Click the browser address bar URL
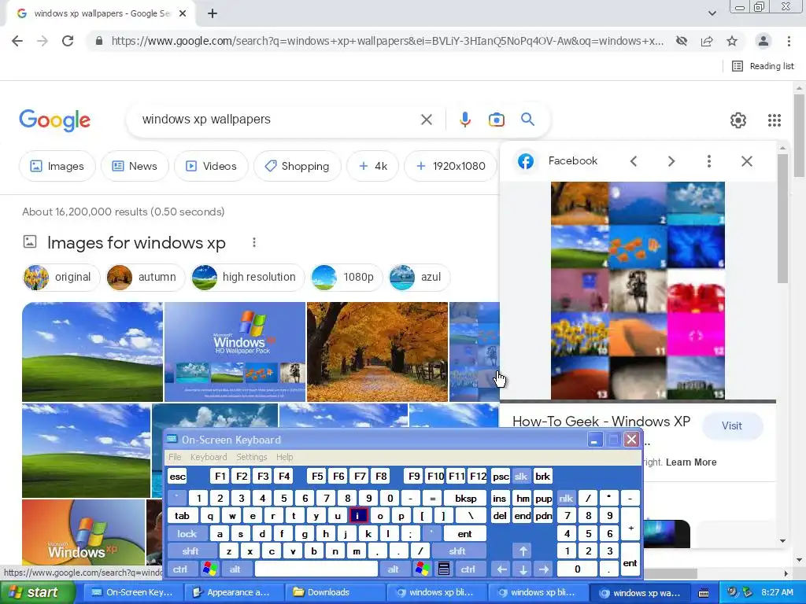Image resolution: width=806 pixels, height=604 pixels. [387, 41]
